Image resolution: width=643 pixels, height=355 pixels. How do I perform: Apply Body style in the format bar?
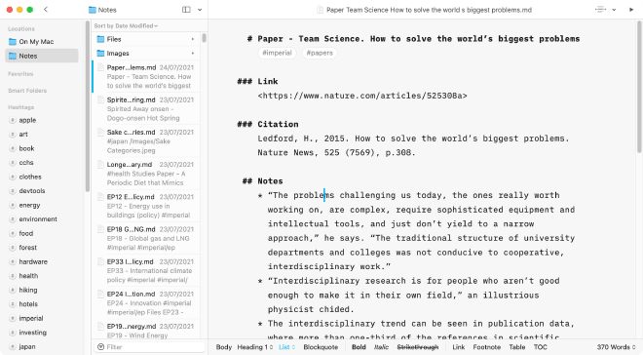click(x=224, y=347)
